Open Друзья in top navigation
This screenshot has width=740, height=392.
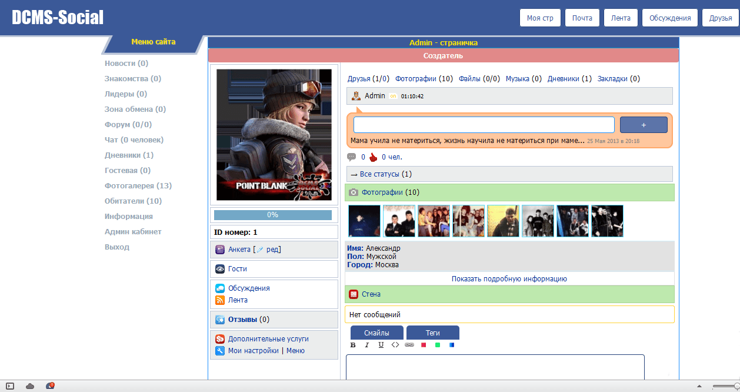coord(721,18)
